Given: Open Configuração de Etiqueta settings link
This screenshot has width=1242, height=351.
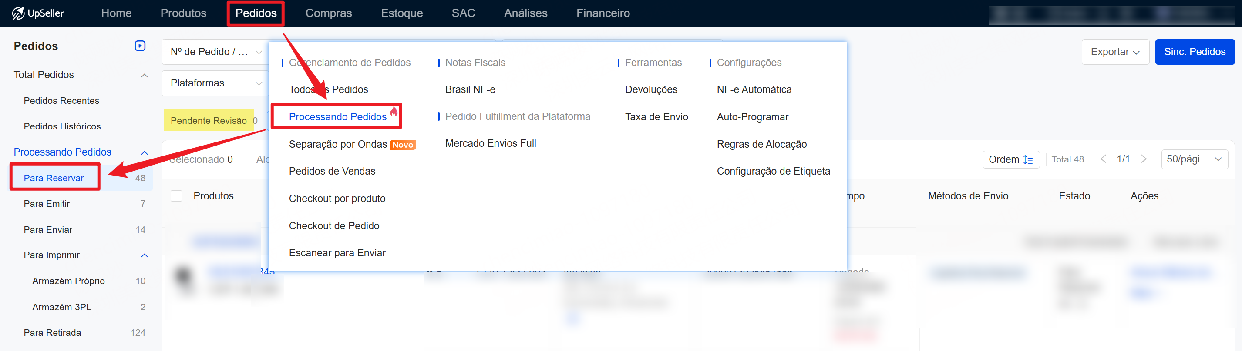Looking at the screenshot, I should (773, 171).
